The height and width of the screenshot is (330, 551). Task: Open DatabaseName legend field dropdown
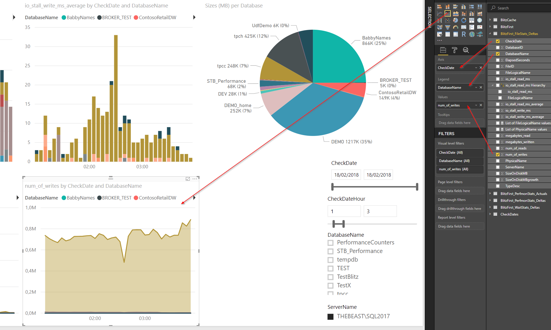[x=476, y=88]
